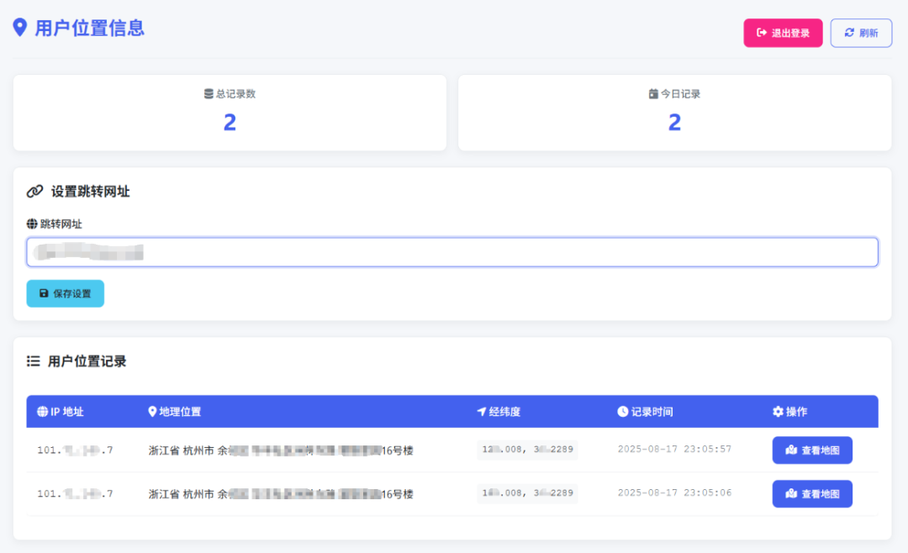Click the 保存设置 save button
This screenshot has width=908, height=553.
[x=66, y=293]
